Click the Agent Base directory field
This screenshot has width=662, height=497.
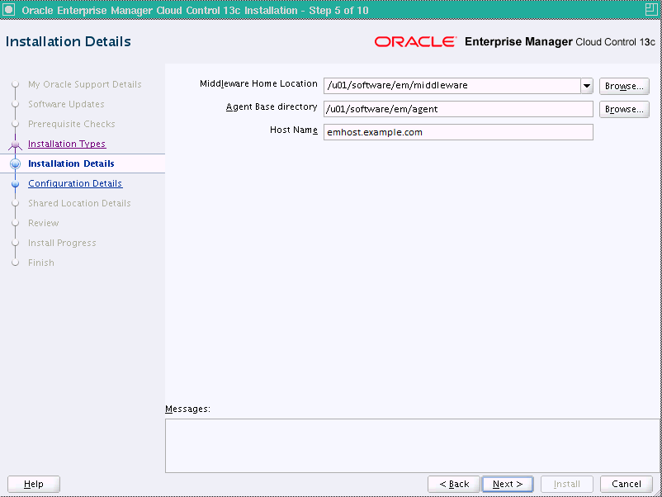pos(458,109)
